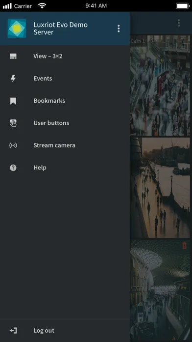
Task: Select the Events menu entry
Action: pos(65,79)
